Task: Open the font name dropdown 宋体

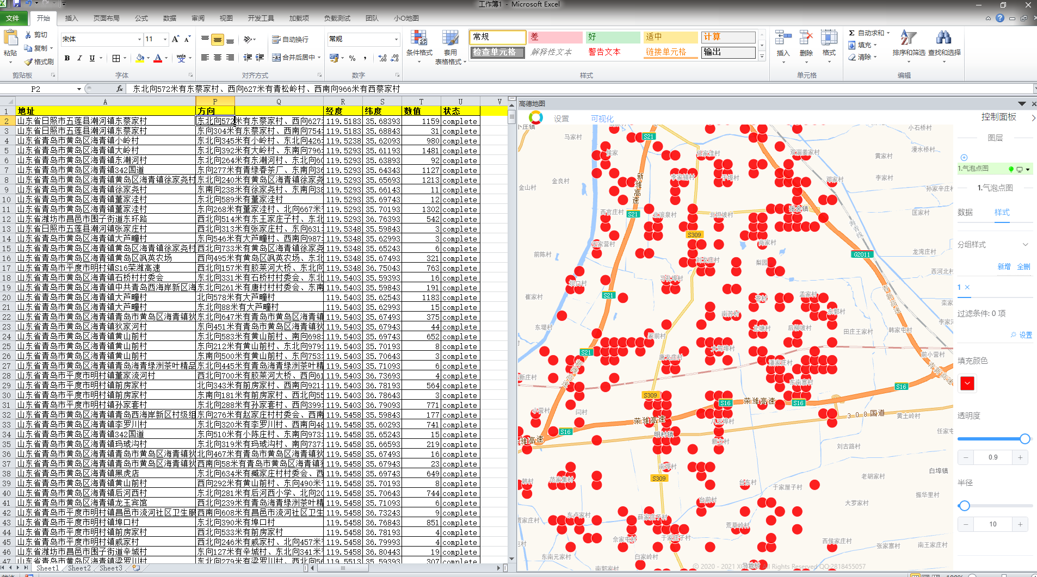Action: point(140,39)
